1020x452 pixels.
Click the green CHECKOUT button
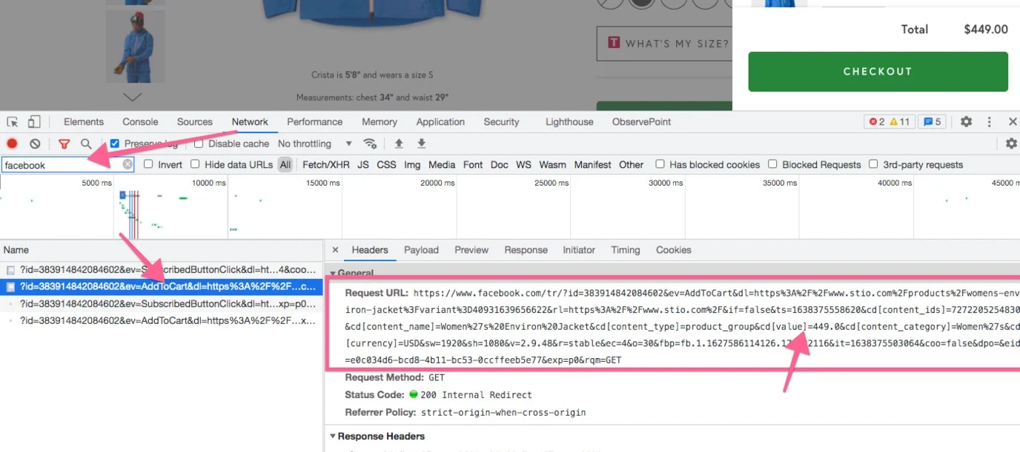pos(878,72)
